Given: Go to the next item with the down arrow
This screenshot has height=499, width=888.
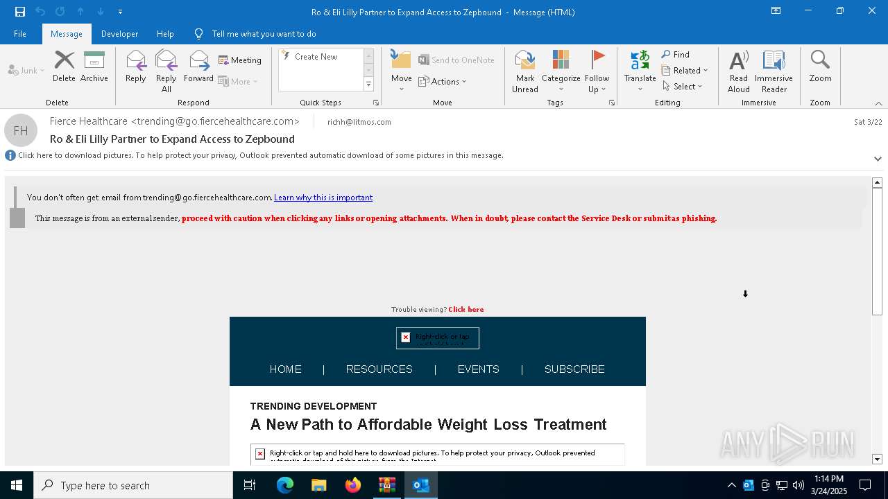Looking at the screenshot, I should 101,12.
